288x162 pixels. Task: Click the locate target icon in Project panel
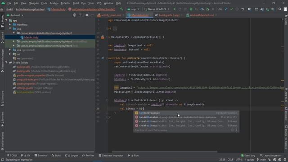pyautogui.click(x=74, y=15)
